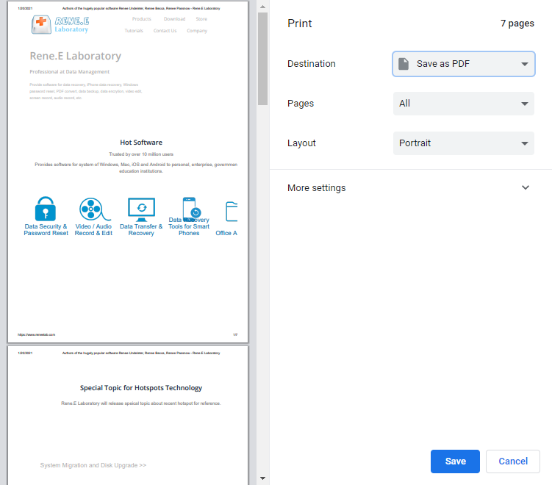Expand the More settings section
This screenshot has height=485, width=552.
pyautogui.click(x=409, y=187)
